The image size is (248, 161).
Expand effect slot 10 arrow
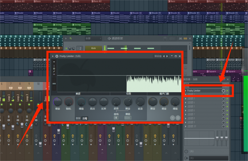click(186, 126)
